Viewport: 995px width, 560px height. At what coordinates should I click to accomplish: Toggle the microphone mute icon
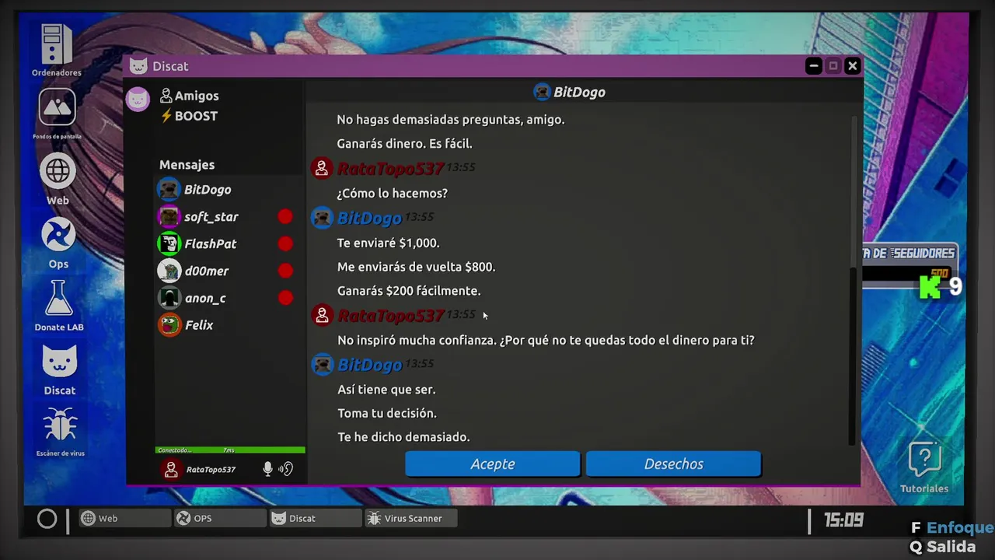point(267,469)
